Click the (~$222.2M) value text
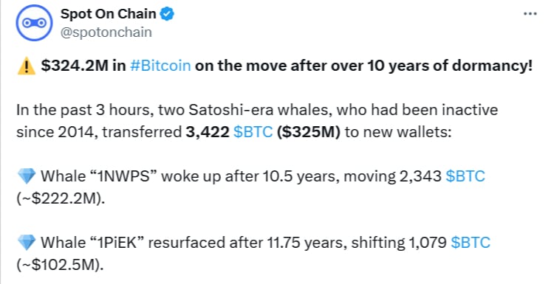The image size is (551, 284). point(61,198)
